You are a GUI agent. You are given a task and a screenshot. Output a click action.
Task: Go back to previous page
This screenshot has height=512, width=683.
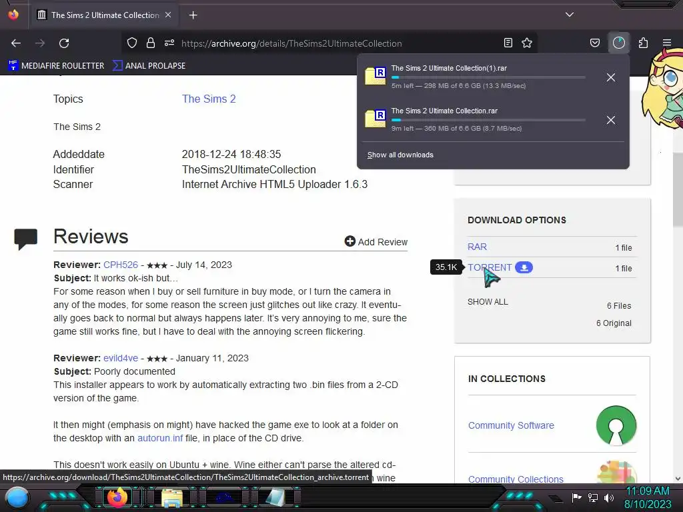16,43
